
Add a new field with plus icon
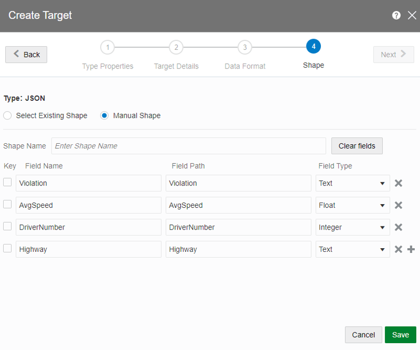coord(411,249)
